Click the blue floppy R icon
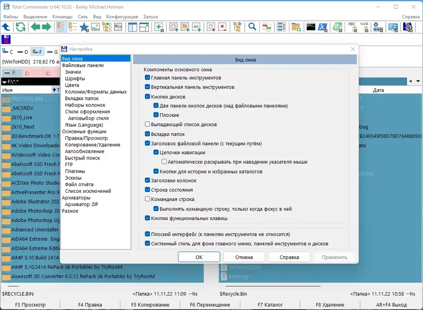This screenshot has width=423, height=310. tap(6, 39)
